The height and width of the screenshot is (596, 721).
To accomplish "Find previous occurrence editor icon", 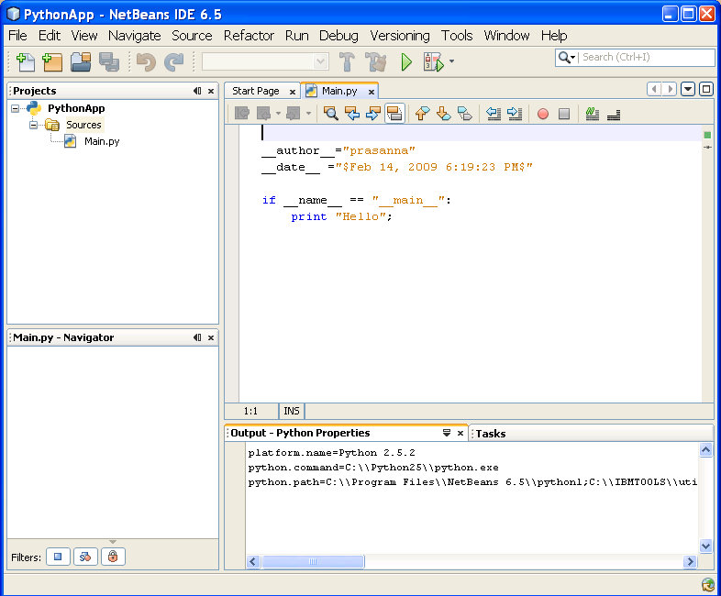I will [352, 113].
